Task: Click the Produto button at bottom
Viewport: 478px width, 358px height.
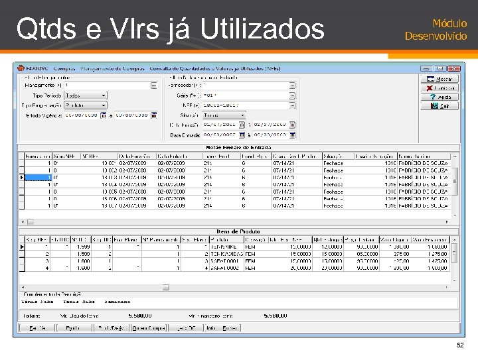Action: (x=73, y=328)
